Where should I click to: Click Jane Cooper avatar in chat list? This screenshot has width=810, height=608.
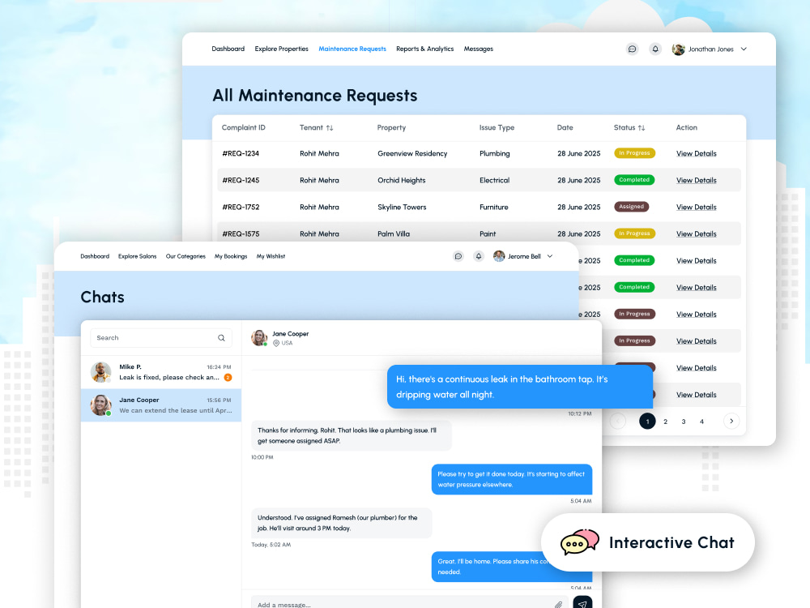pyautogui.click(x=100, y=405)
